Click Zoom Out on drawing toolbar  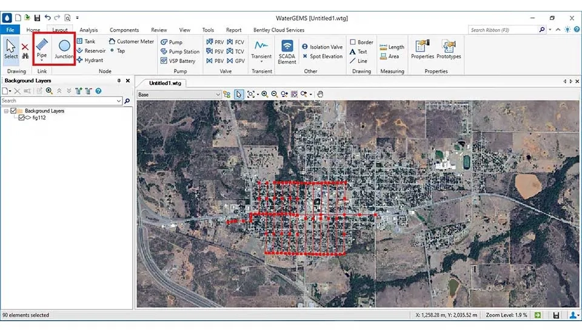tap(274, 95)
